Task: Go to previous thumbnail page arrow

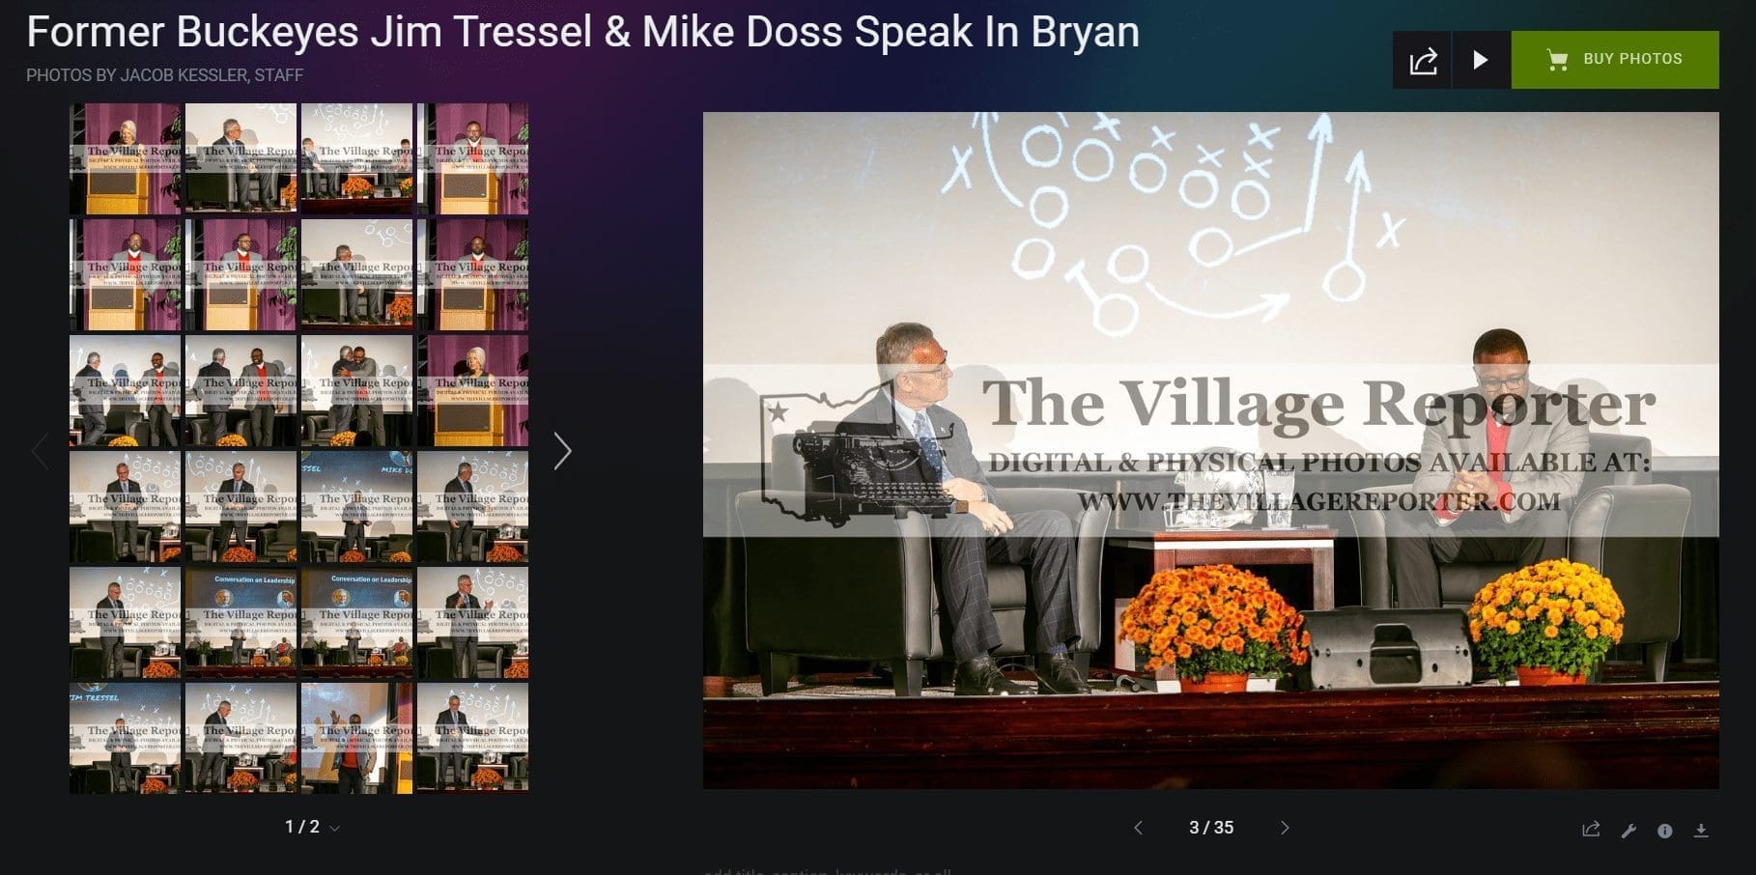Action: coord(40,451)
